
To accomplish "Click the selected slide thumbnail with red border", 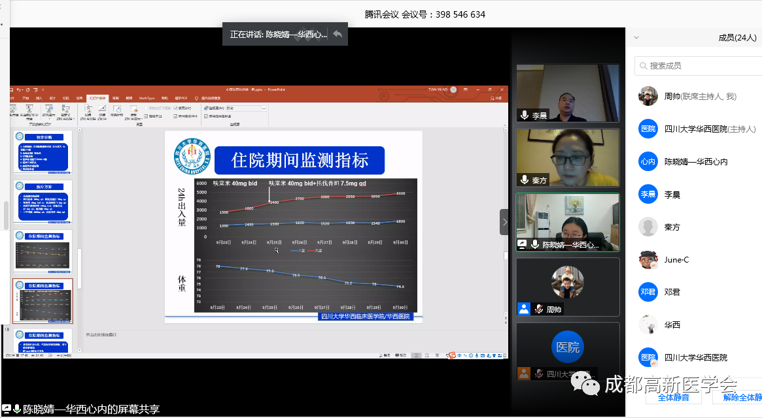I will tap(43, 300).
